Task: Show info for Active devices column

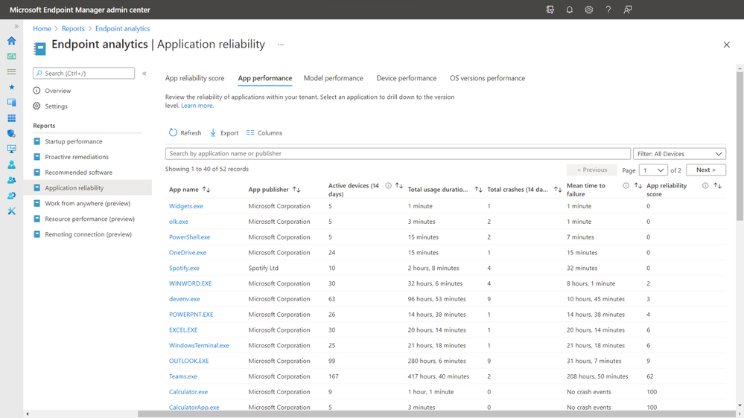Action: (388, 186)
